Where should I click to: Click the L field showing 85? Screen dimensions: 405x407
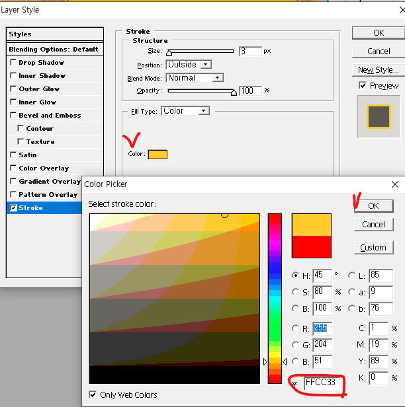381,275
